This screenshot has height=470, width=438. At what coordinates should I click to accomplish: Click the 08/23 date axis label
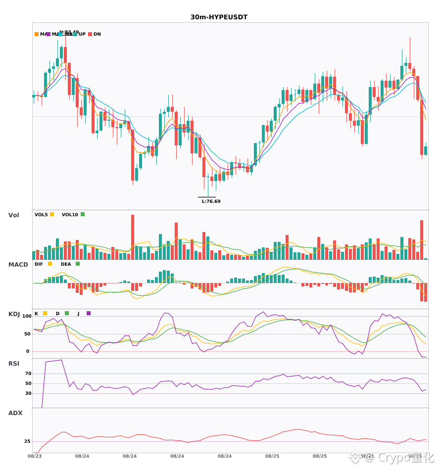click(35, 456)
